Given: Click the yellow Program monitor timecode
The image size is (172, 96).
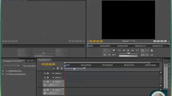Looking at the screenshot, I should (x=96, y=41).
